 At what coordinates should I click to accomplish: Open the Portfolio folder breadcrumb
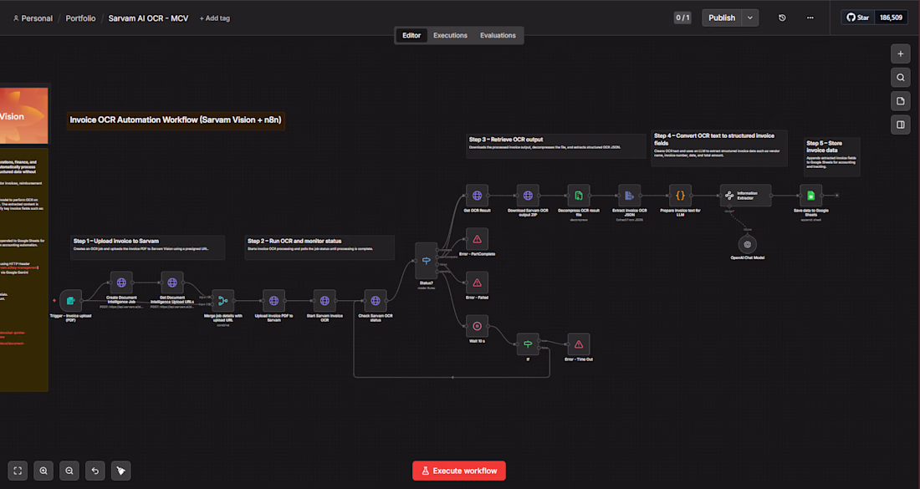80,18
